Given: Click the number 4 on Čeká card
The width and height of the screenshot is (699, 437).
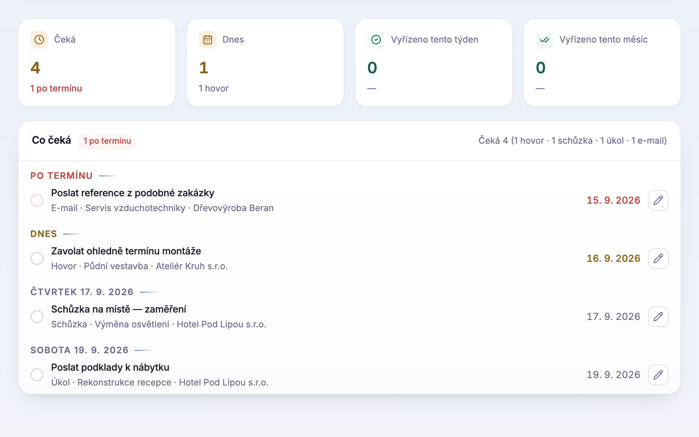Looking at the screenshot, I should coord(35,68).
